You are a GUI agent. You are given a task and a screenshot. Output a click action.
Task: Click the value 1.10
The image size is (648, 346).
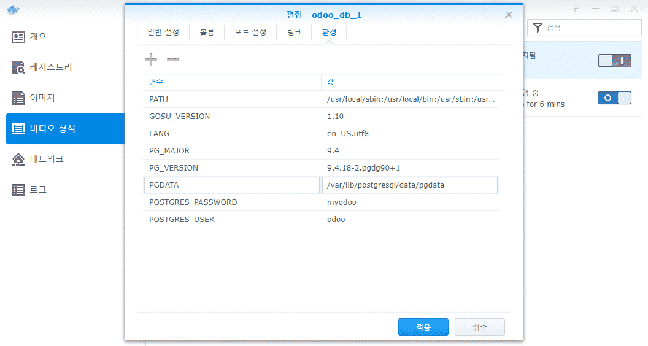335,117
